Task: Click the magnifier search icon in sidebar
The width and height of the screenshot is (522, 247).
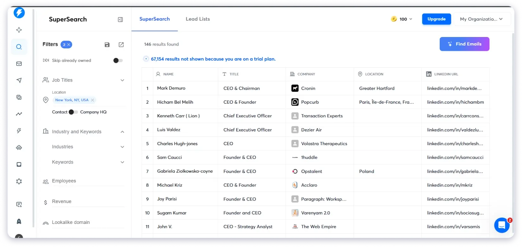Action: click(x=19, y=47)
